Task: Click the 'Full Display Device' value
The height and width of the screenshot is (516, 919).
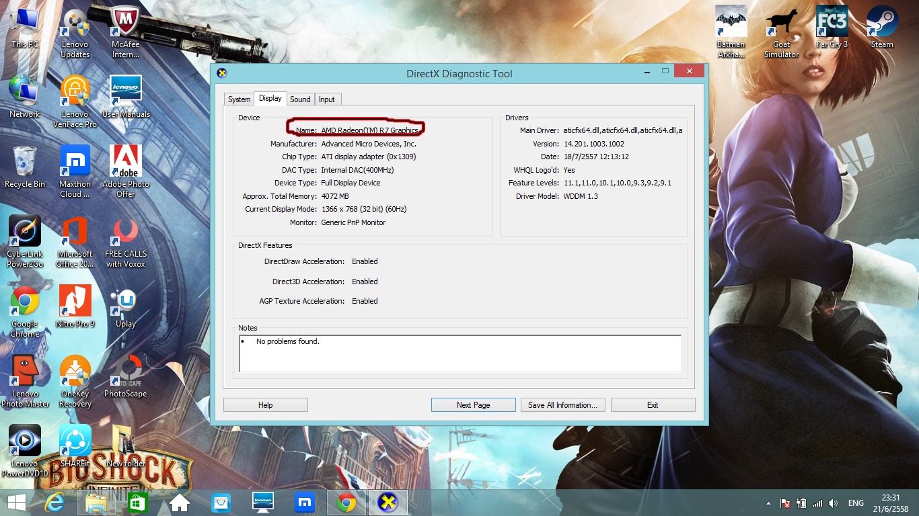Action: (351, 183)
